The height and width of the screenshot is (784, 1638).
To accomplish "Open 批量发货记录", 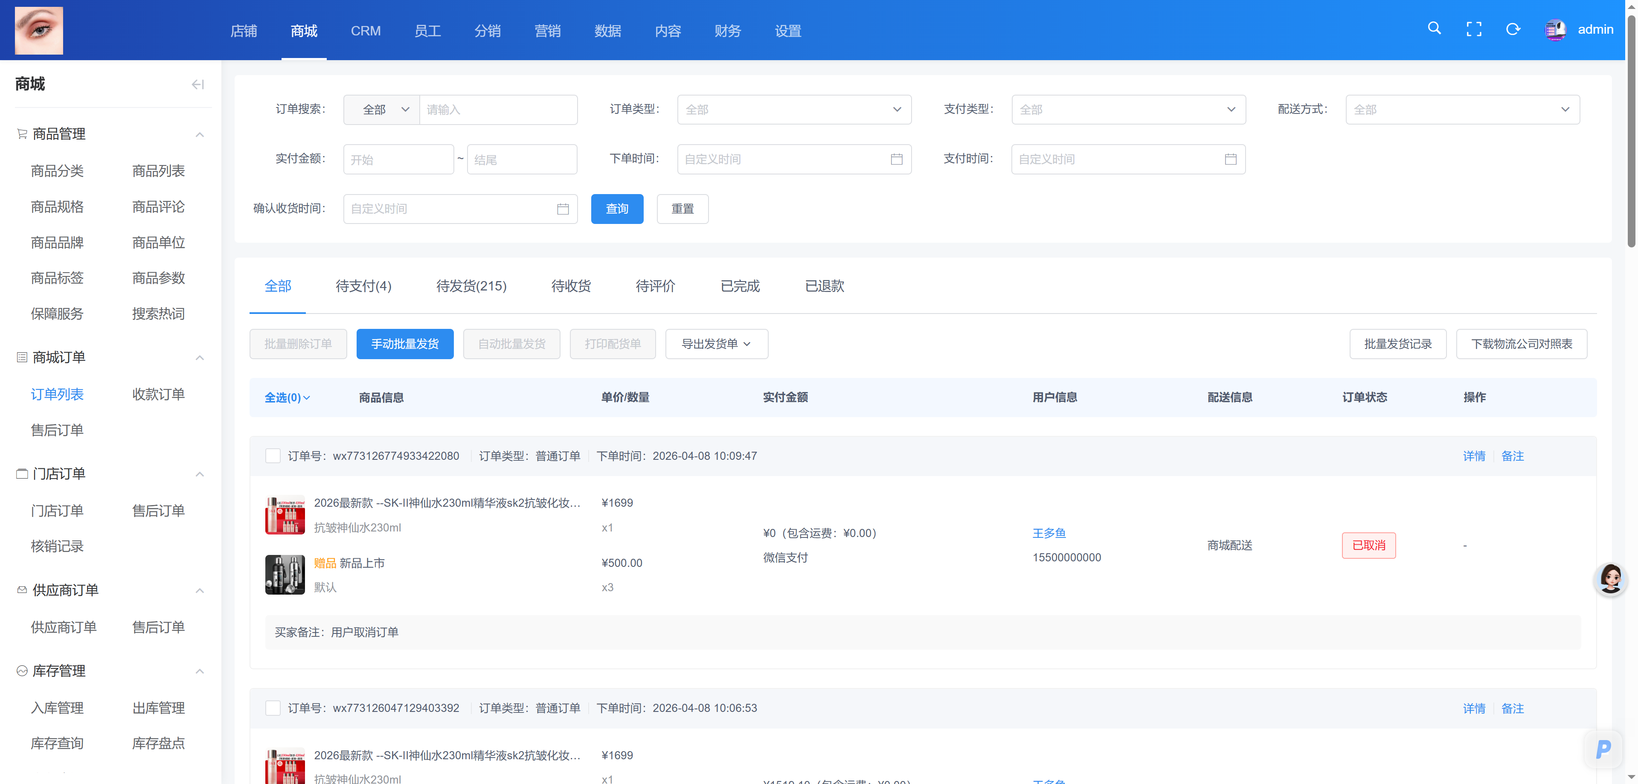I will click(x=1398, y=344).
